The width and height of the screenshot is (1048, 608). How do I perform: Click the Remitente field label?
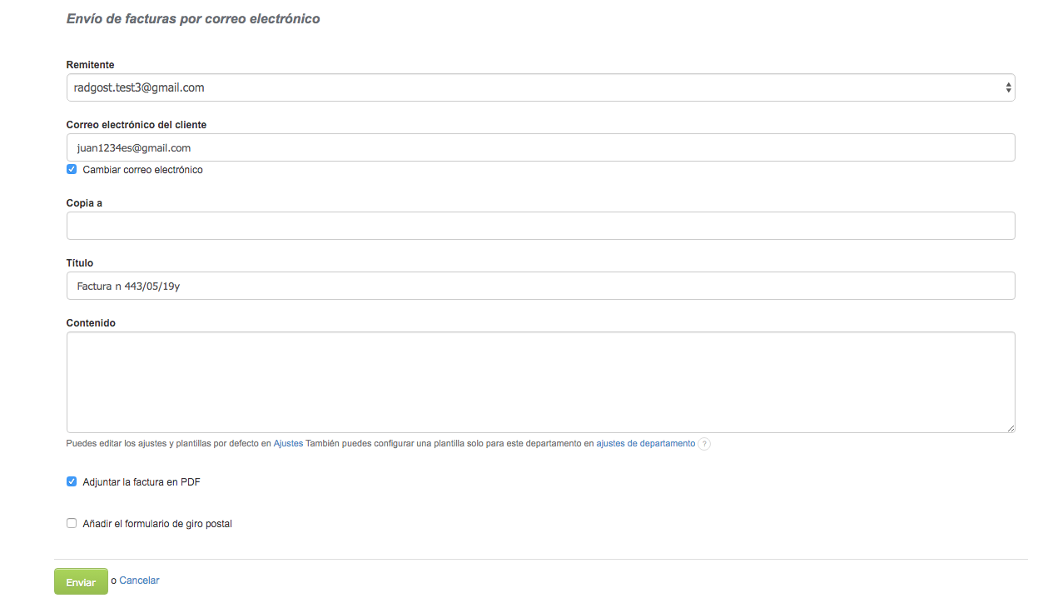point(90,65)
